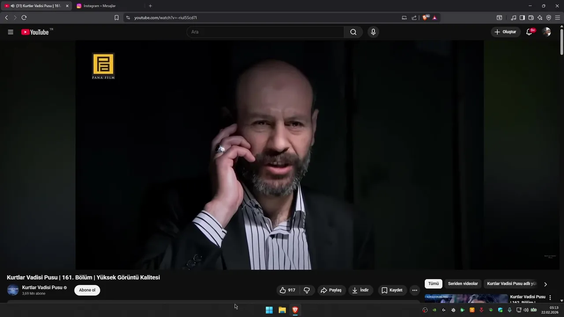Screen dimensions: 564x317
Task: Bookmark this page
Action: coord(116,18)
